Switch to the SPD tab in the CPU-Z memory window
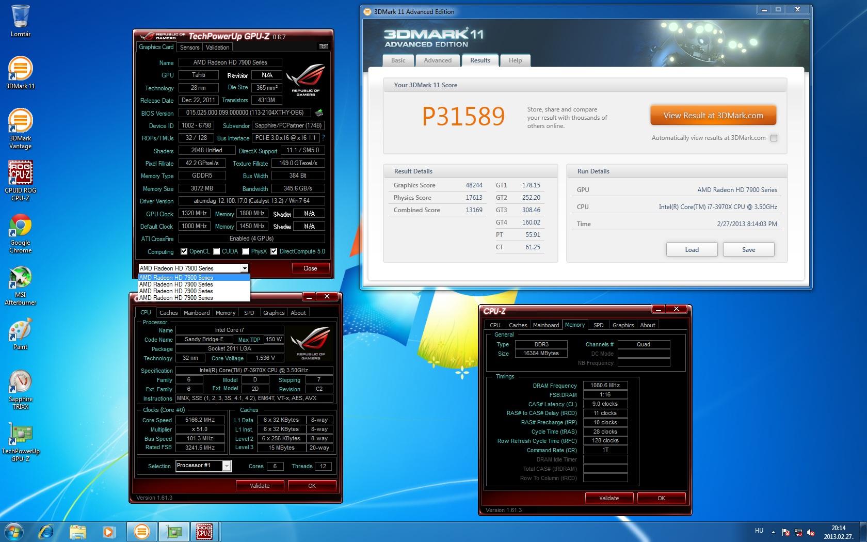Image resolution: width=867 pixels, height=542 pixels. click(598, 325)
